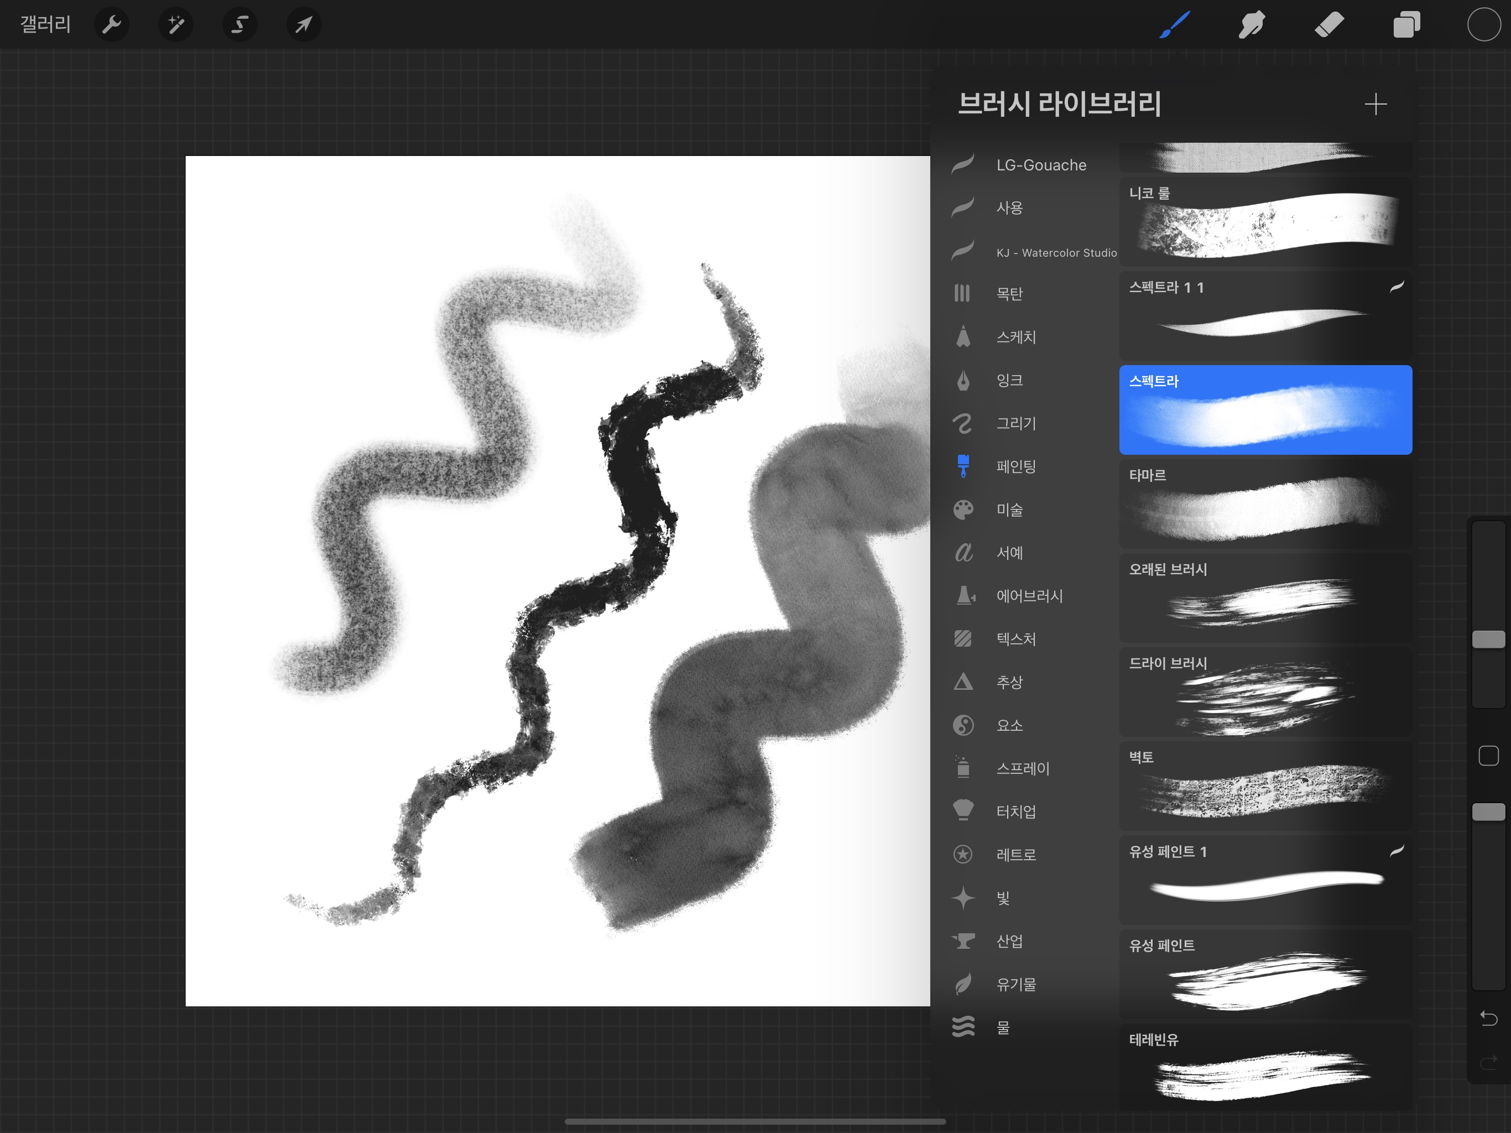
Task: Choose the 오래된 브러시 brush
Action: (1265, 598)
